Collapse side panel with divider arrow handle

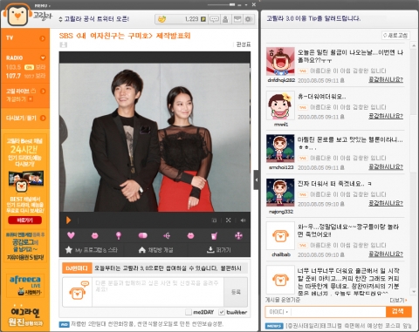(x=256, y=180)
